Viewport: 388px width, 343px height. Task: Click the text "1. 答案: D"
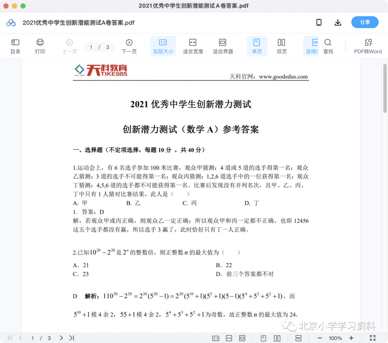[88, 212]
